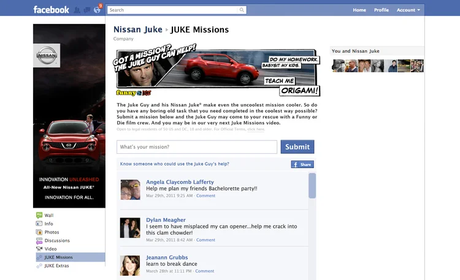460x280 pixels.
Task: Click the JUKE Extras sidebar icon
Action: 39,266
